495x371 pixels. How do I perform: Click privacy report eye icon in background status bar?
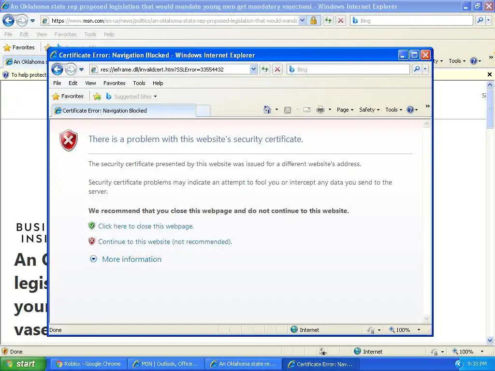pos(322,352)
